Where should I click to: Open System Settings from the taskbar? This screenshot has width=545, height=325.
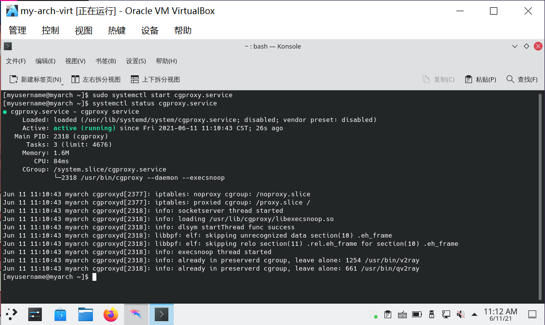click(x=35, y=314)
